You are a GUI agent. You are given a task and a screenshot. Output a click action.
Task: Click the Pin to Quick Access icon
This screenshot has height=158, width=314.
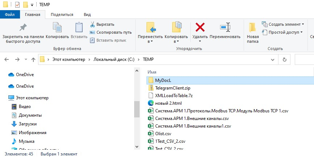23,28
